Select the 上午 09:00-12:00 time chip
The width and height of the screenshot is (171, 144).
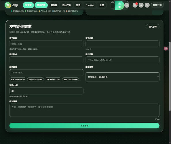pos(35,79)
